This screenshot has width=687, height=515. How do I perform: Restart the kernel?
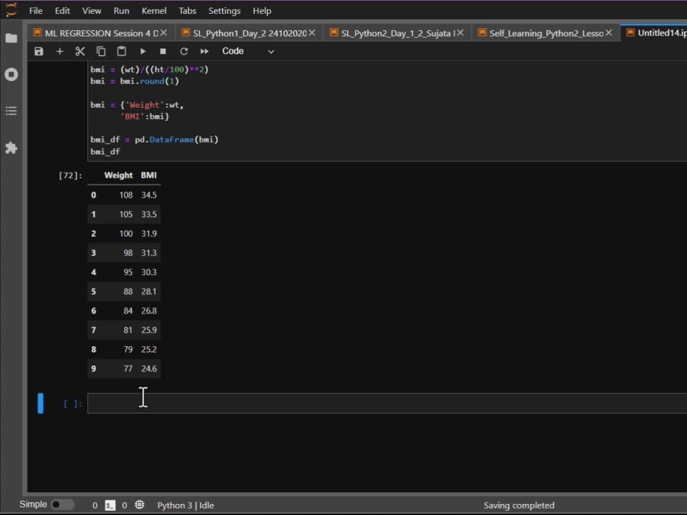pos(184,51)
